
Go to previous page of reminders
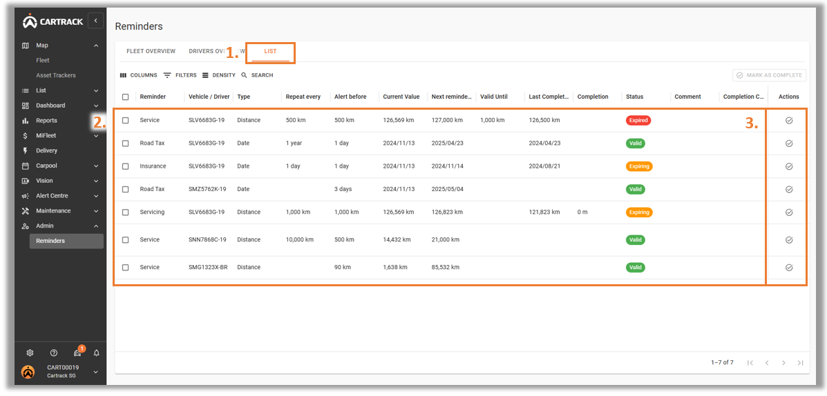767,362
